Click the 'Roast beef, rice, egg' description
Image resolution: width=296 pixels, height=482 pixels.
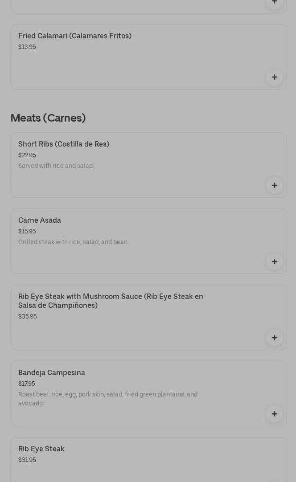pyautogui.click(x=108, y=399)
